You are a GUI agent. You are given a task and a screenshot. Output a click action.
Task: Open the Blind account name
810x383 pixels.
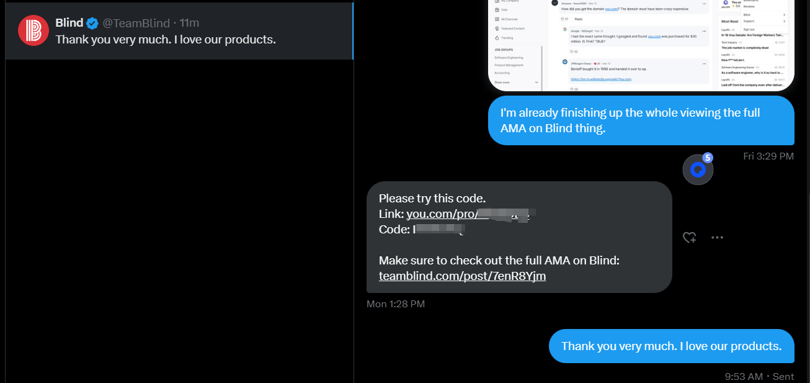[69, 23]
